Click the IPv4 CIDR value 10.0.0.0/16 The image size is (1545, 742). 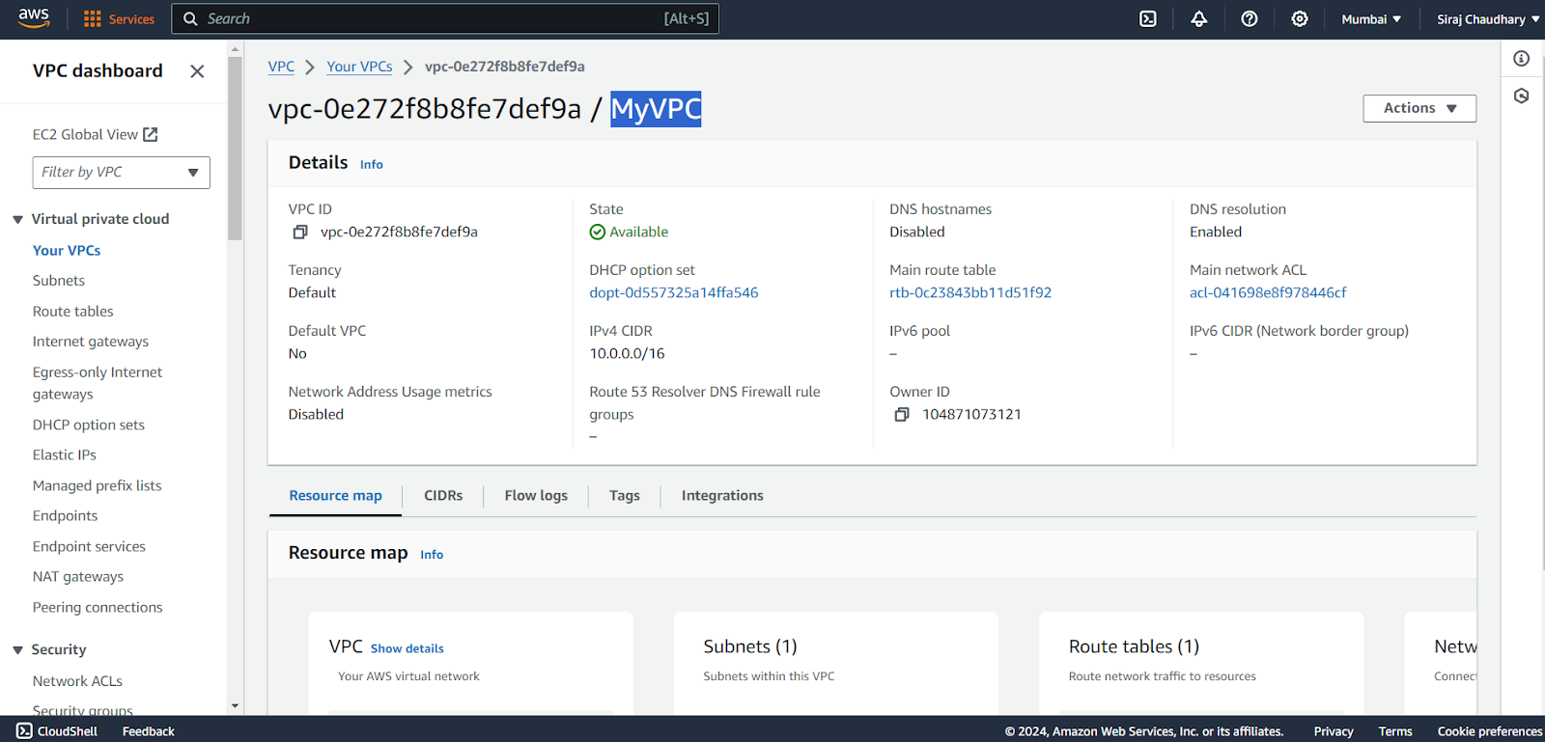click(628, 354)
